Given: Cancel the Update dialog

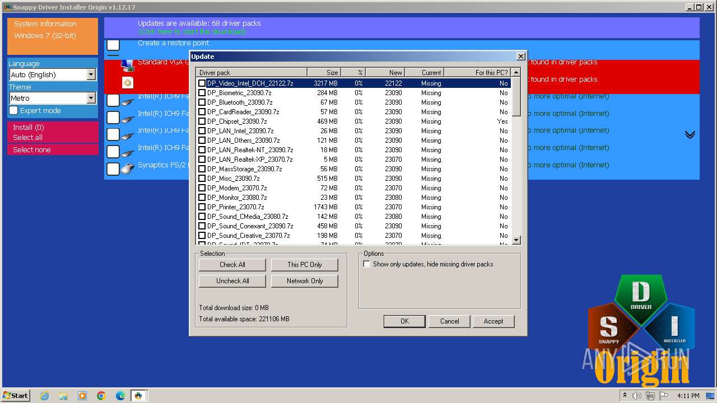Looking at the screenshot, I should (449, 321).
